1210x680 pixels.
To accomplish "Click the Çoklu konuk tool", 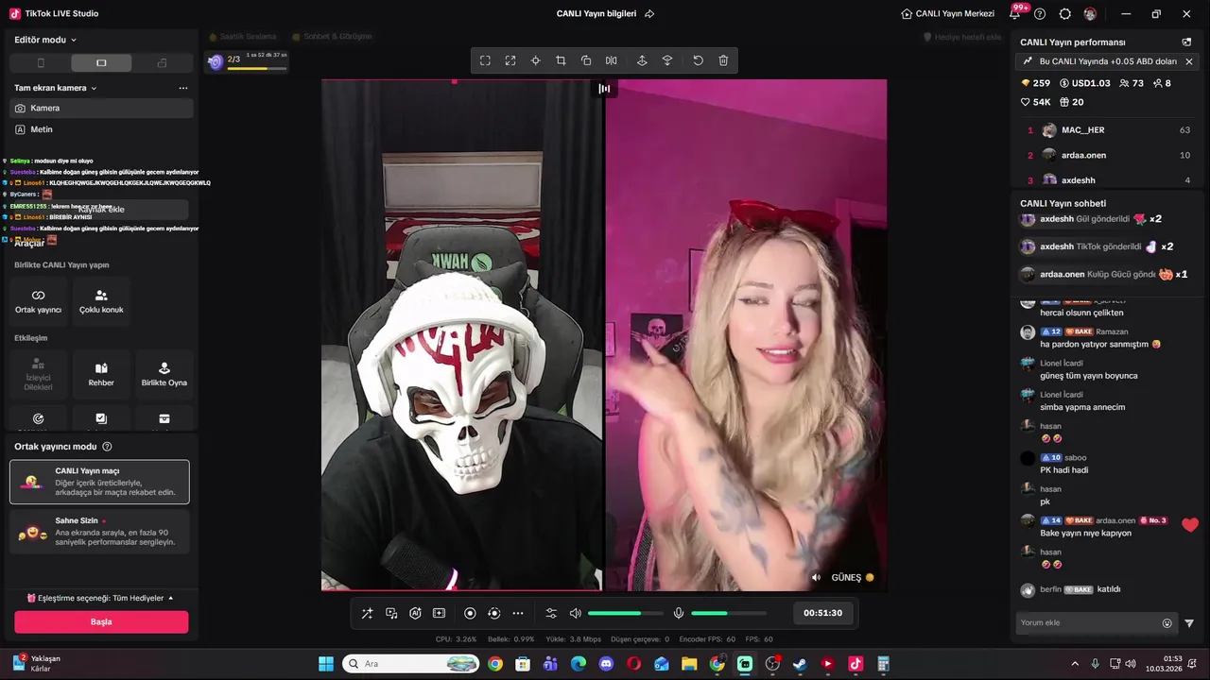I will click(x=101, y=301).
